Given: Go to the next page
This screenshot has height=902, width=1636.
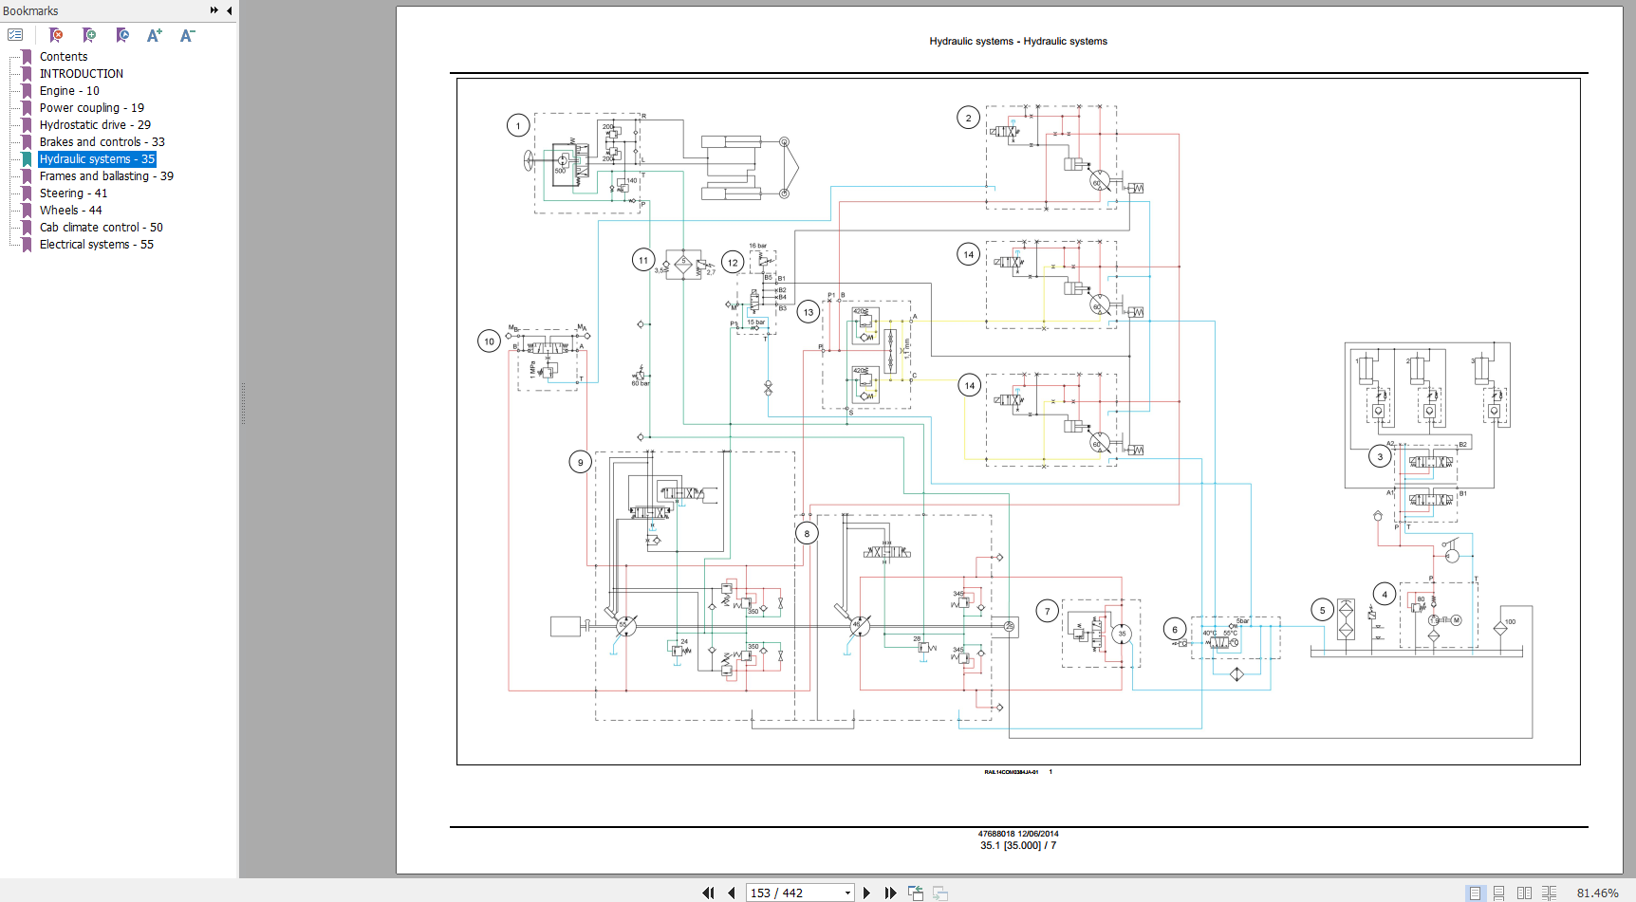Looking at the screenshot, I should click(866, 893).
